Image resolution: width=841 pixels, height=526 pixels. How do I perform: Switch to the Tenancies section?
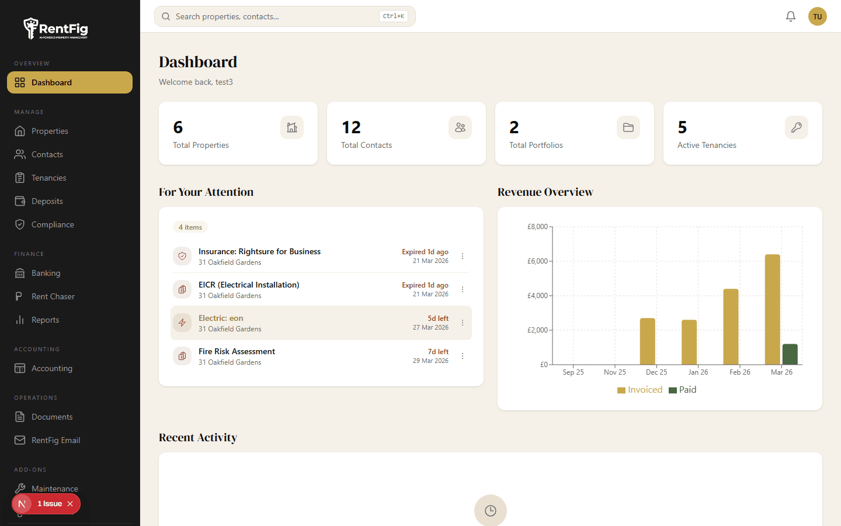pyautogui.click(x=49, y=178)
